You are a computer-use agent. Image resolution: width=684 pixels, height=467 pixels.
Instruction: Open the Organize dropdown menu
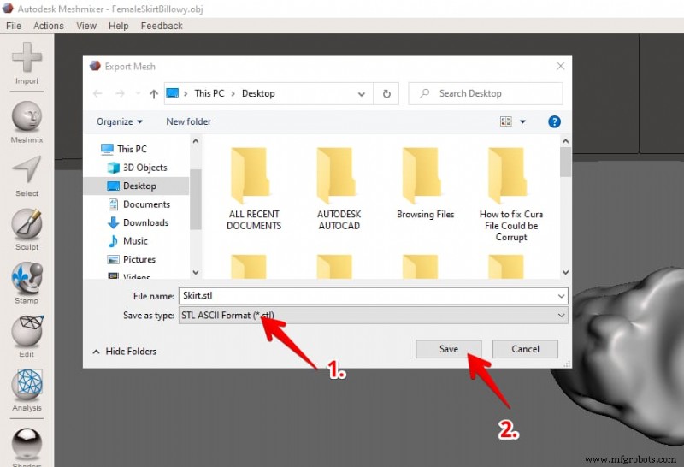[120, 121]
